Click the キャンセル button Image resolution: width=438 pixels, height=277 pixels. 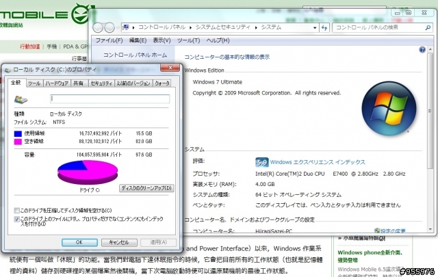coord(119,242)
